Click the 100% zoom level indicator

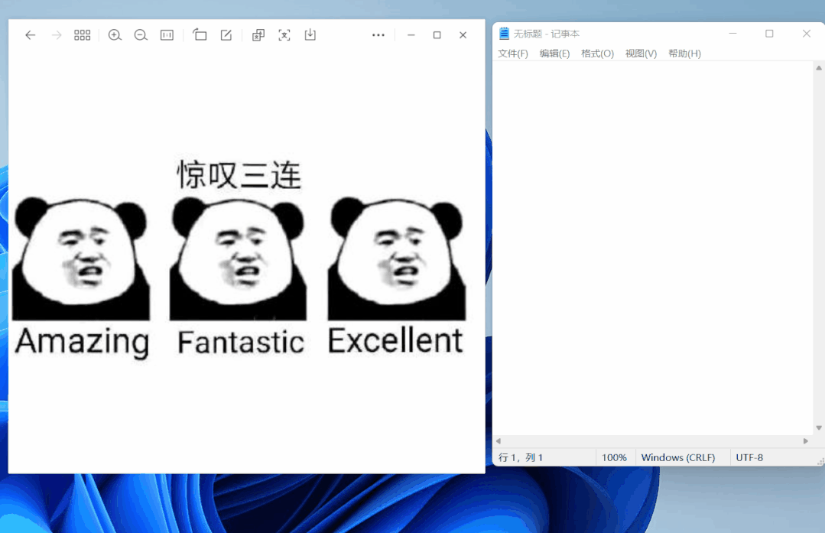coord(615,457)
